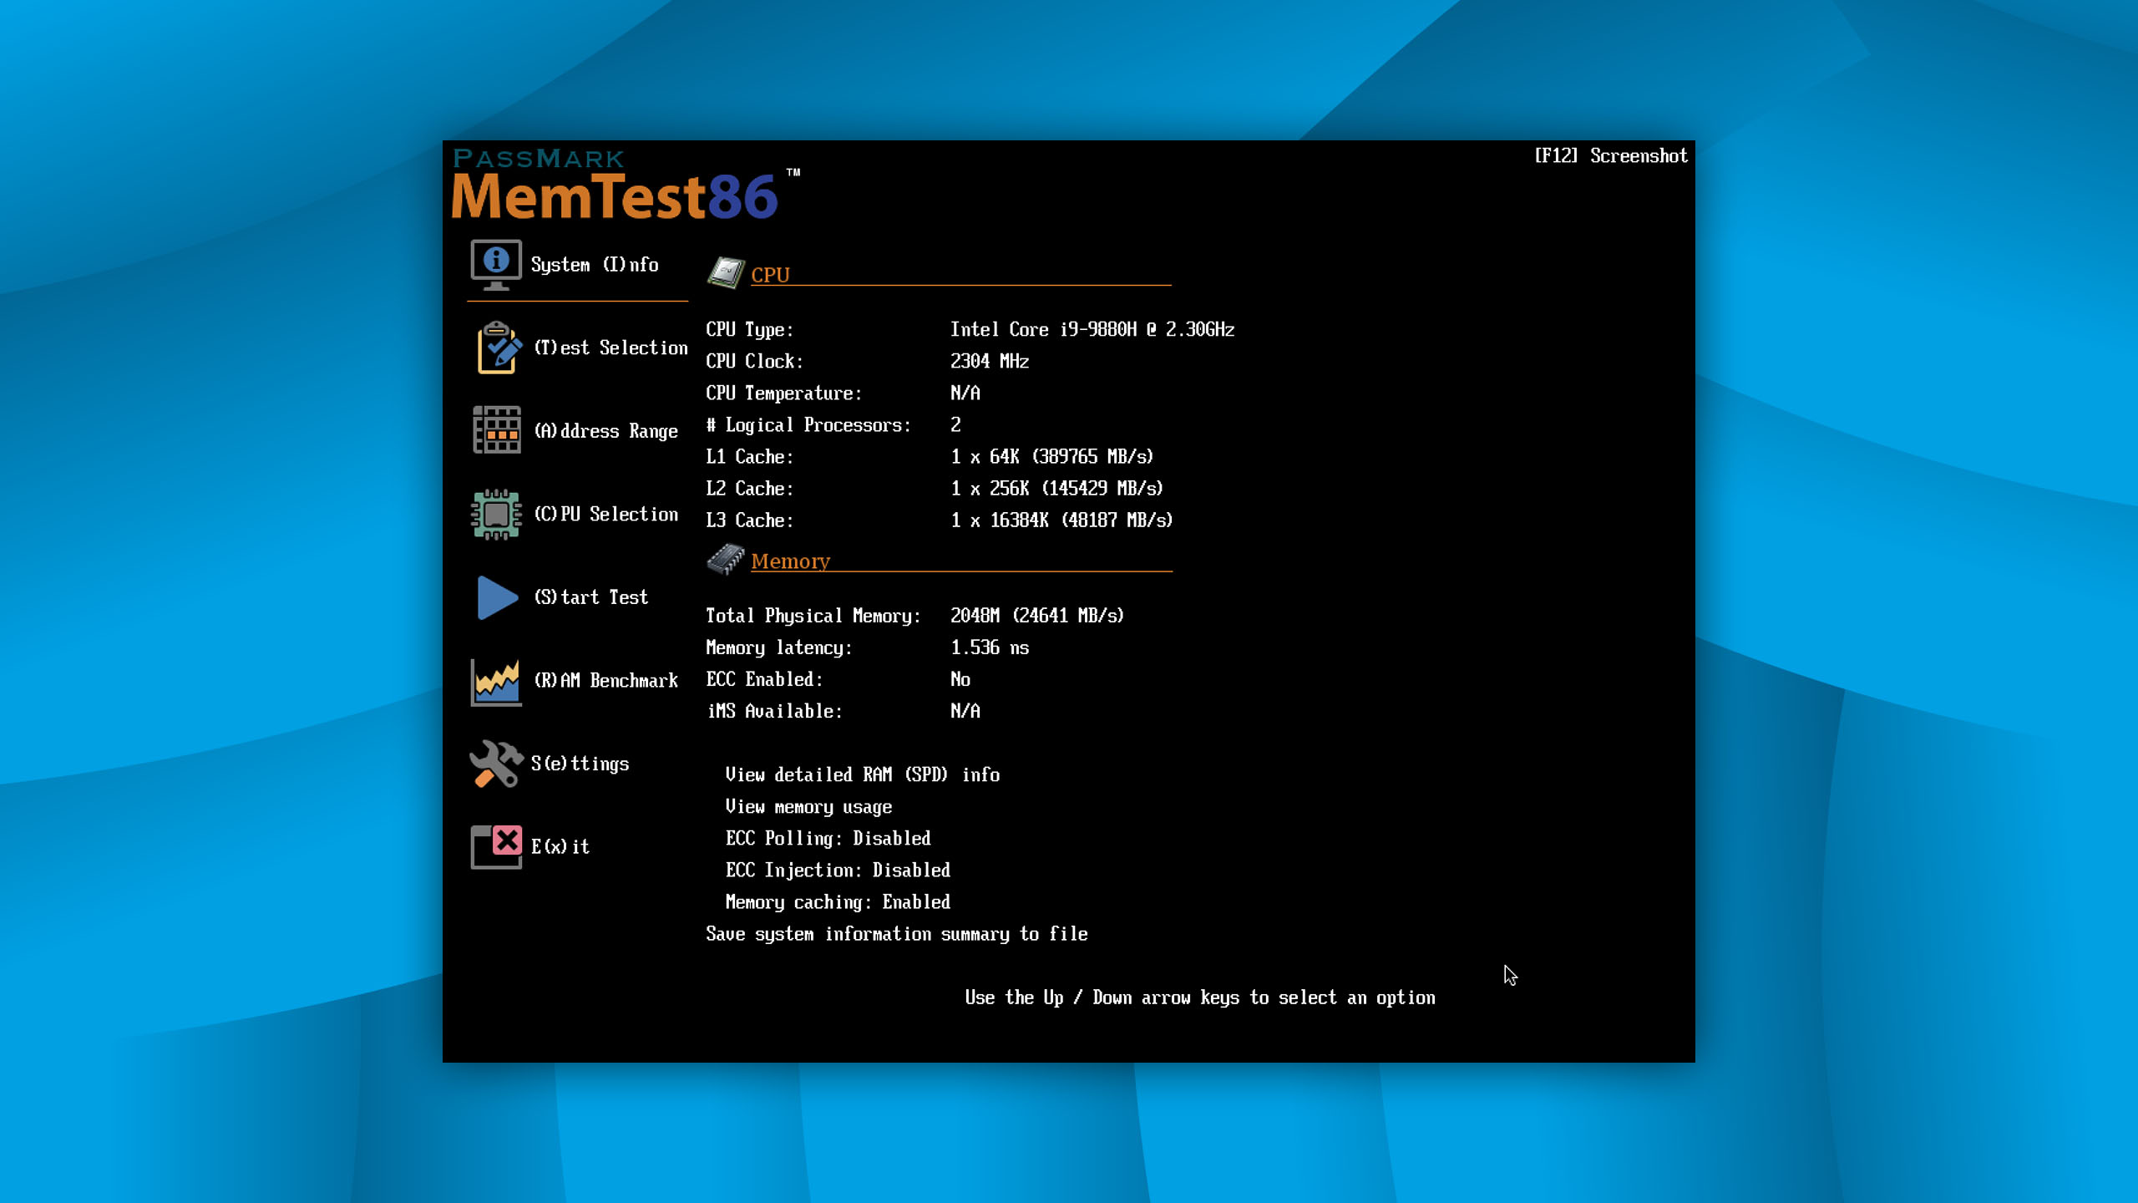Click the # Logical Processors: label

click(808, 424)
